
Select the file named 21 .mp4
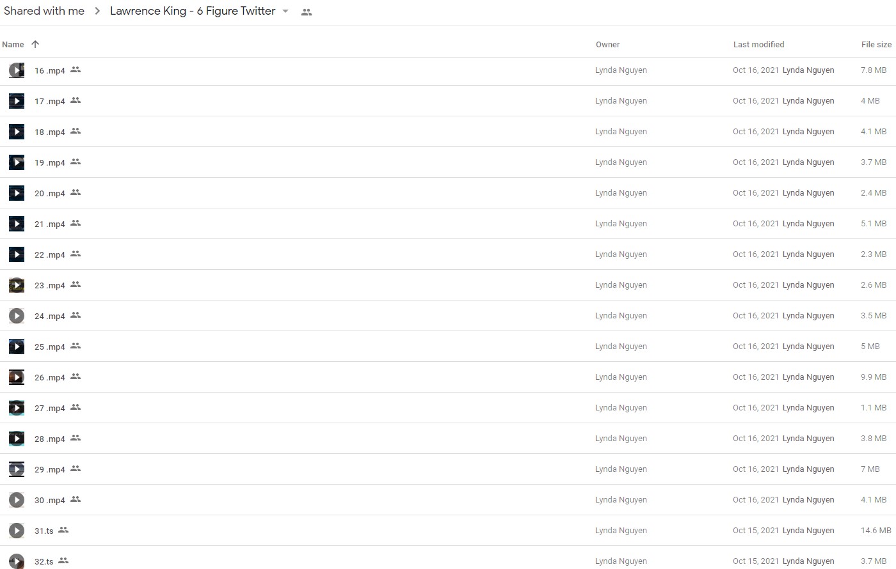point(50,224)
